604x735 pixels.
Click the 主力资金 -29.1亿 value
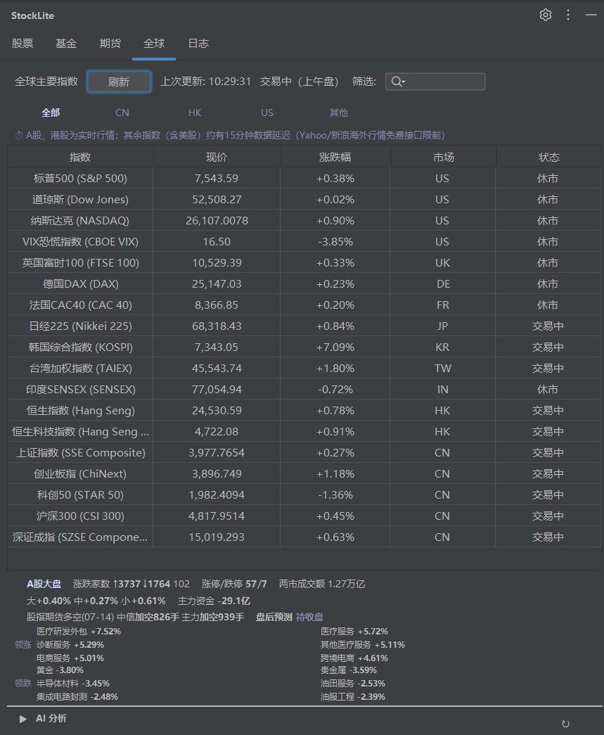click(214, 601)
